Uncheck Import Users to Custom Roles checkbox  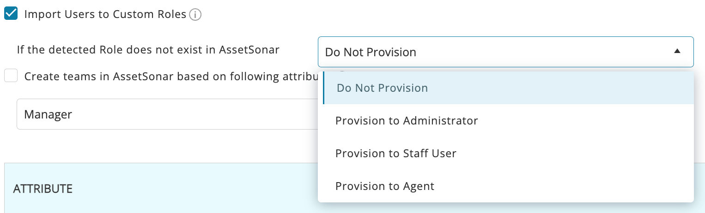[11, 14]
